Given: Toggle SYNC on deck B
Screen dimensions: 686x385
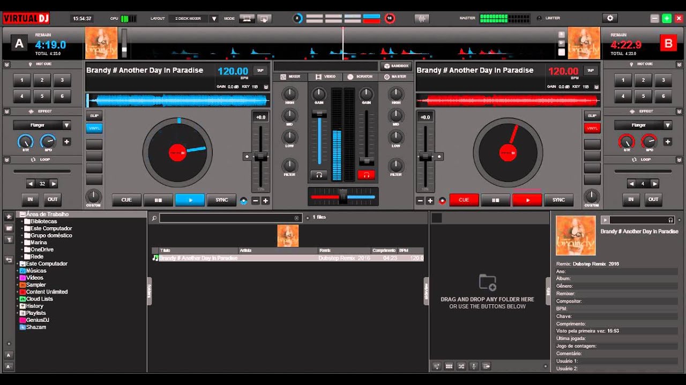Looking at the screenshot, I should [558, 200].
